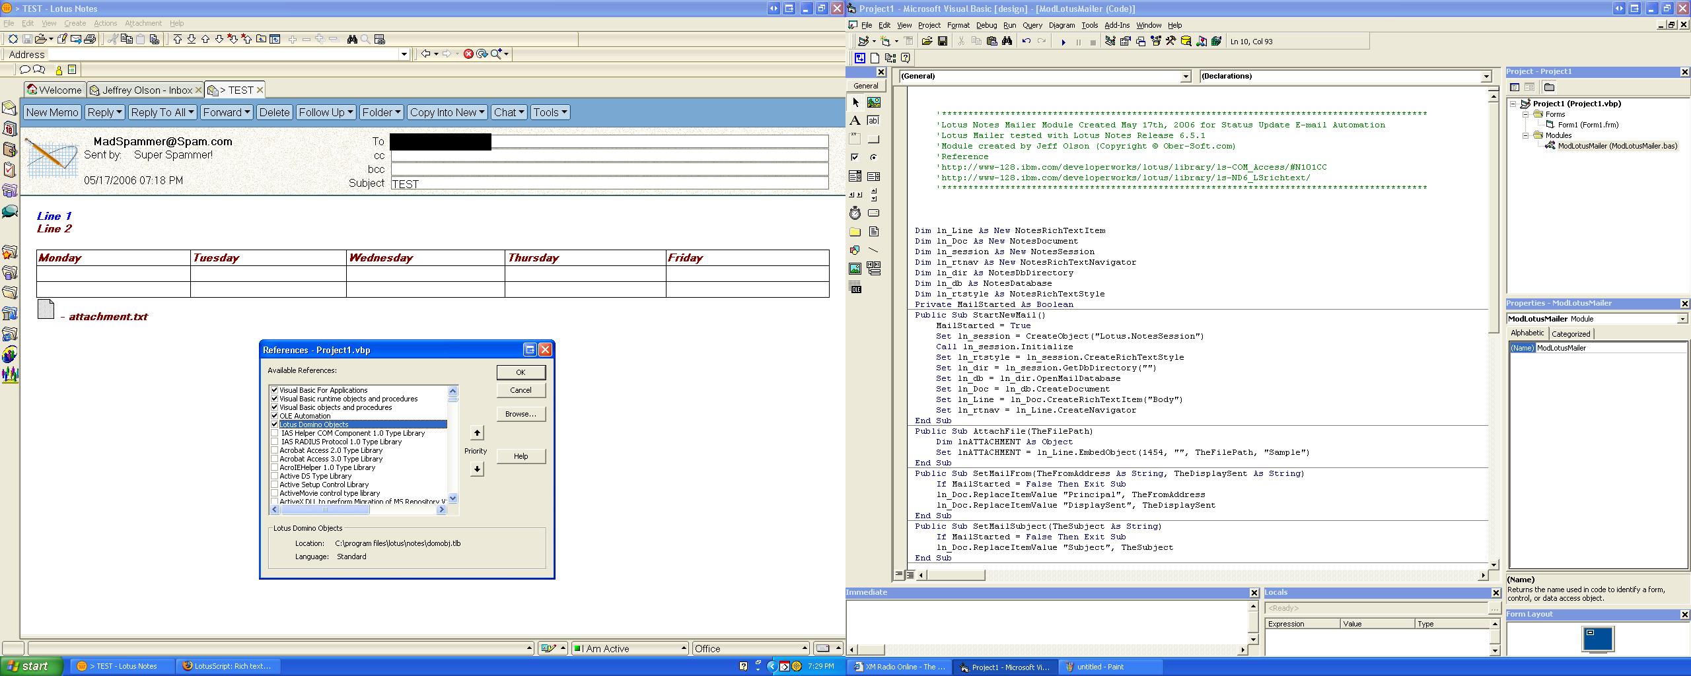Enable Acrobat Access 2.0 Type Library checkbox
Screen dimensions: 1691x676
[274, 450]
